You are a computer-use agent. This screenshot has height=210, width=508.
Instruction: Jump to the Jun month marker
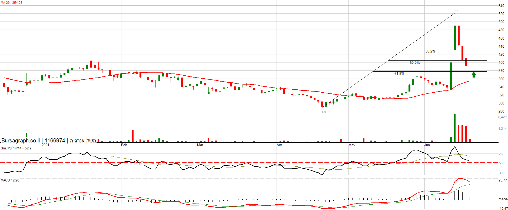[x=427, y=145]
